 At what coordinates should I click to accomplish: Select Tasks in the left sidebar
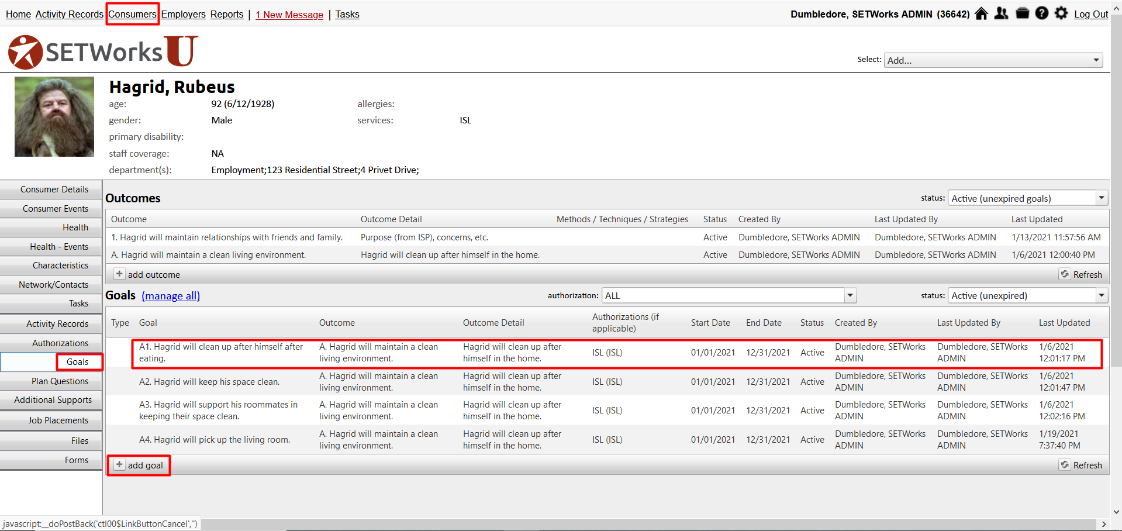(x=51, y=304)
